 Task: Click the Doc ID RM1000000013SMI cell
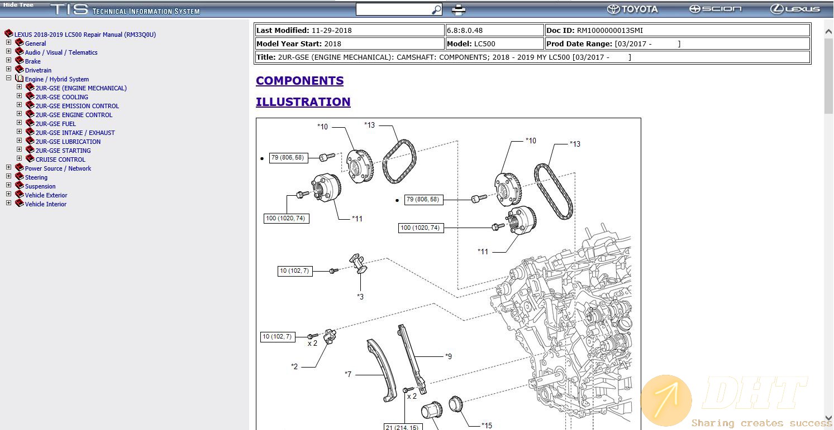tap(677, 30)
